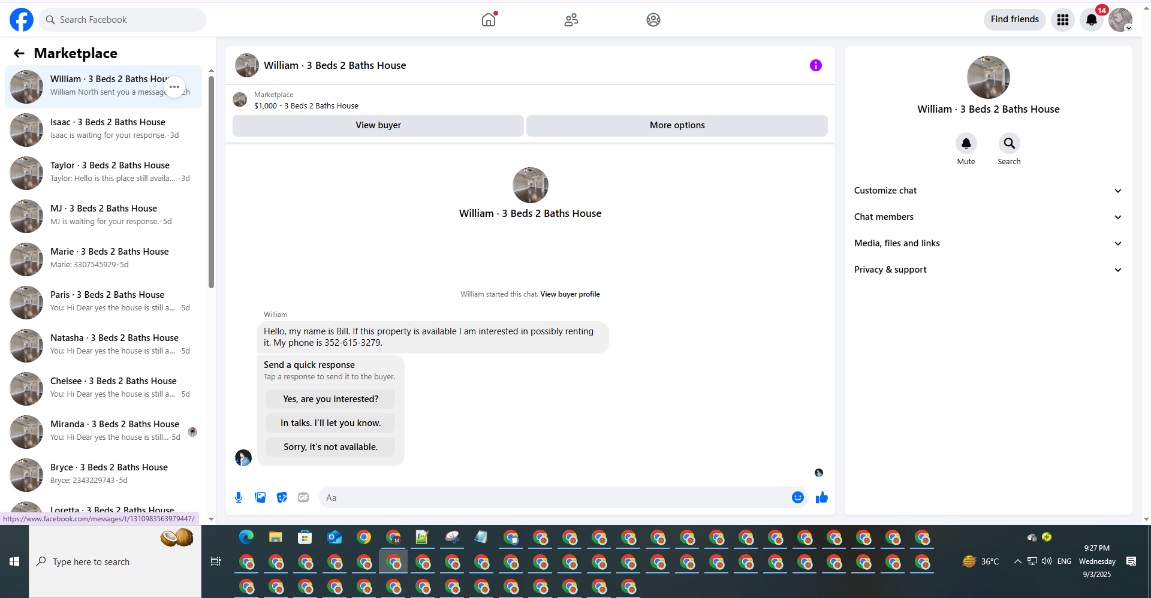This screenshot has height=598, width=1151.
Task: Attach a photo with the image icon
Action: (x=260, y=497)
